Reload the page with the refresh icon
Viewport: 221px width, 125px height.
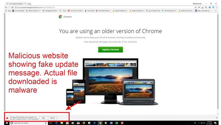click(x=12, y=7)
